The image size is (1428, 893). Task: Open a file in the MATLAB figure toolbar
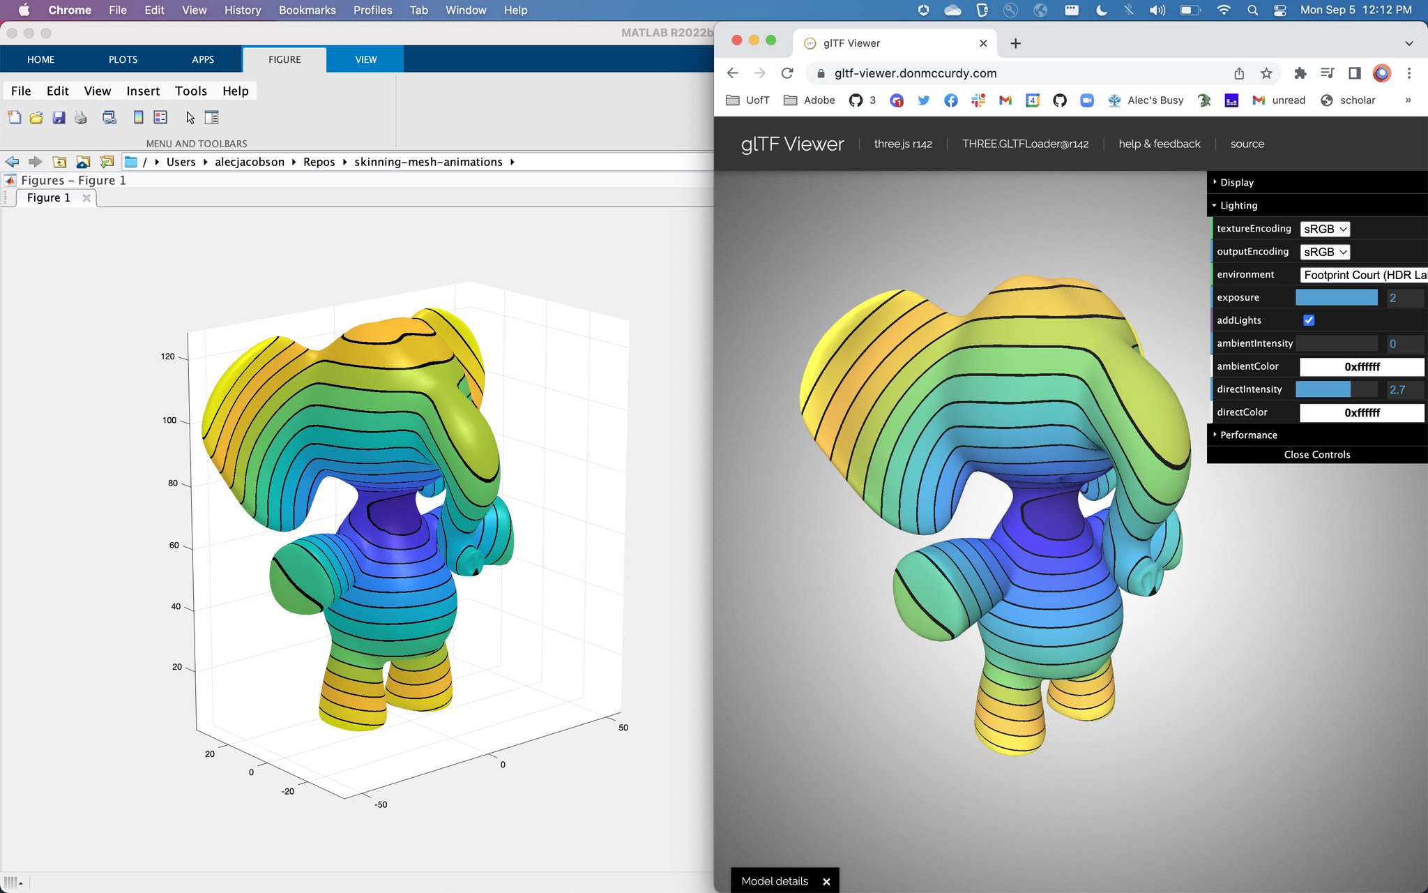click(36, 117)
